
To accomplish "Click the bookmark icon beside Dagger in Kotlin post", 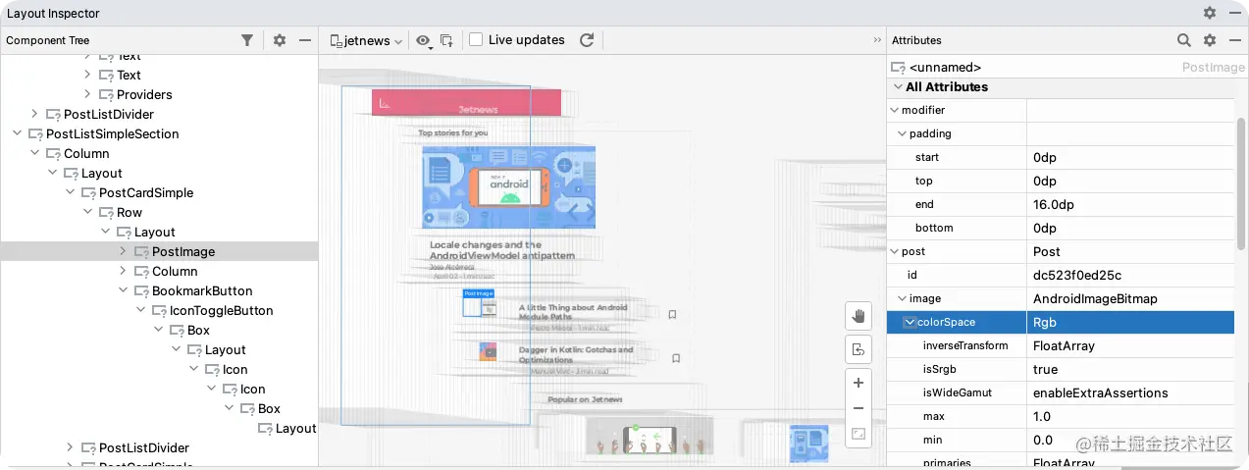I will [x=676, y=358].
